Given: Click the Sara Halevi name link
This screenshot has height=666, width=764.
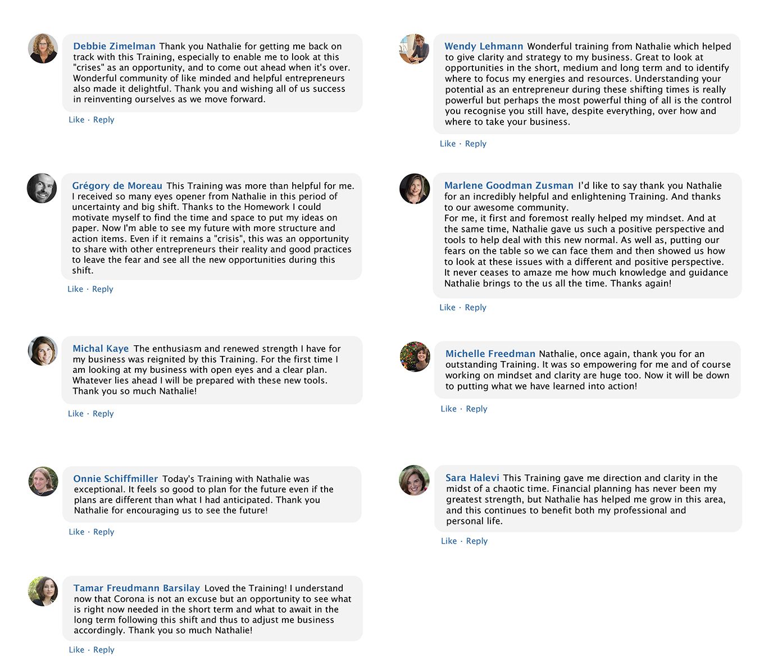Looking at the screenshot, I should coord(472,478).
